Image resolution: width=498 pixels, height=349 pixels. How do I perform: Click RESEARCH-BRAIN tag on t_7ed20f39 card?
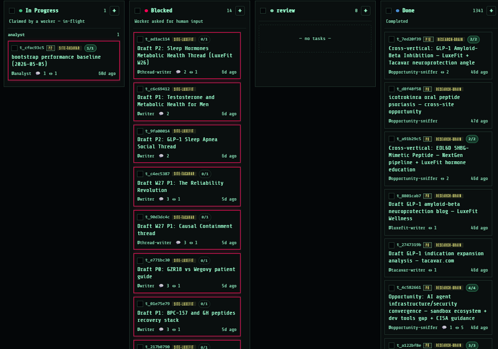coord(450,39)
